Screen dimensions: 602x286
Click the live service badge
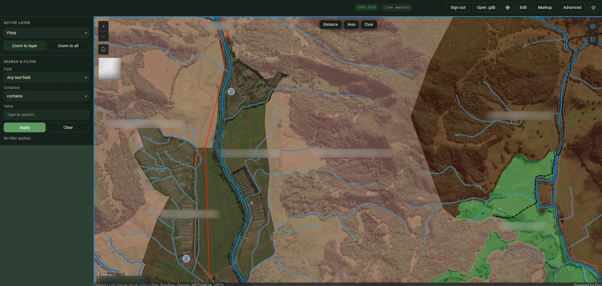coord(397,8)
